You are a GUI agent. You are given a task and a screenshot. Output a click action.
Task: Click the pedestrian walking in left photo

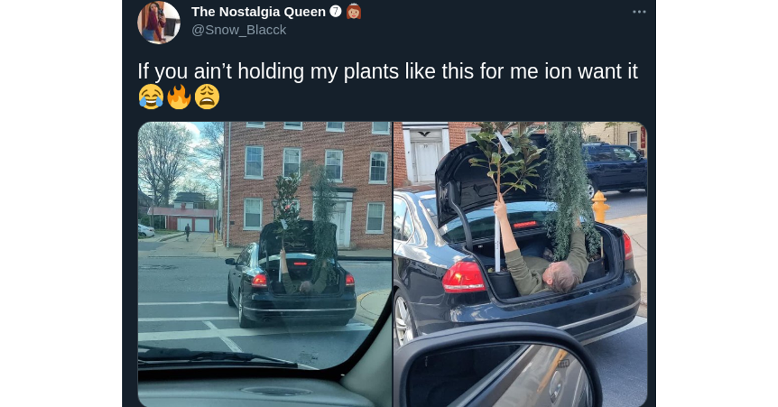pyautogui.click(x=187, y=232)
